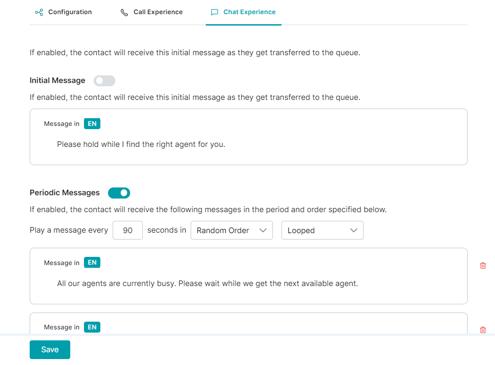The width and height of the screenshot is (495, 365).
Task: Open the Looped dropdown
Action: coord(322,230)
